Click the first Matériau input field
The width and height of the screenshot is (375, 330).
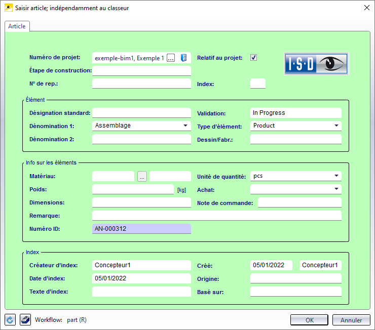point(113,176)
